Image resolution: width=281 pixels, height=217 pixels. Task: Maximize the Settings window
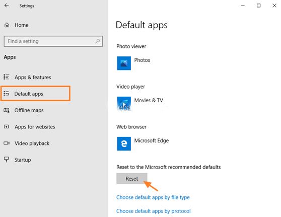258,6
